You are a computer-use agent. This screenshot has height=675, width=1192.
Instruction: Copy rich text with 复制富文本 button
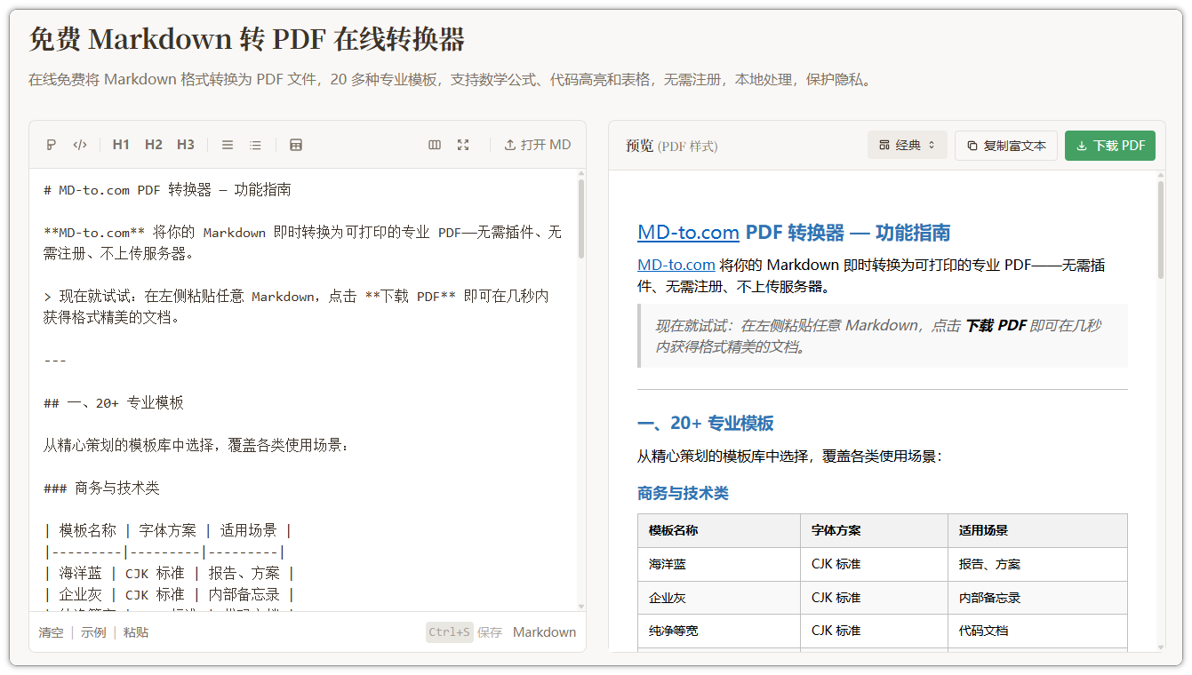pos(1006,146)
